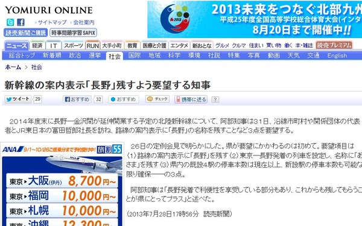Click the question mark help icon

[215, 99]
